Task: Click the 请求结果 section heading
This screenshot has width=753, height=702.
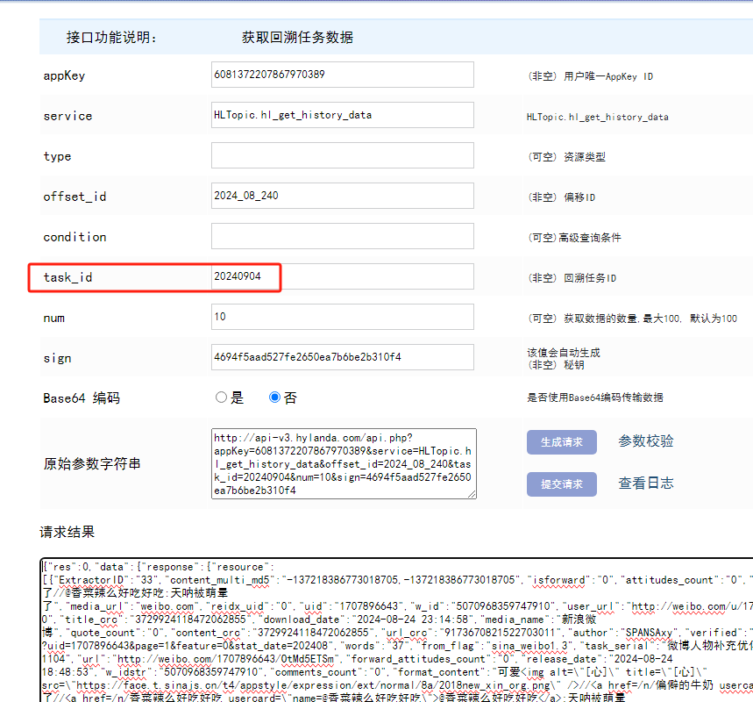Action: (67, 533)
